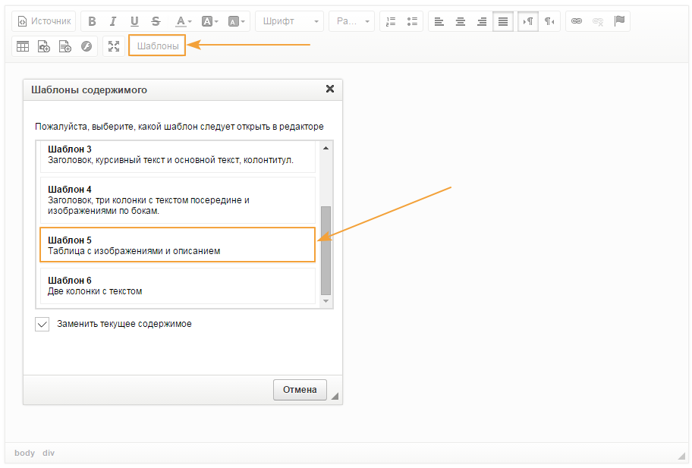Remove hyperlink icon
The width and height of the screenshot is (692, 468).
coord(598,21)
